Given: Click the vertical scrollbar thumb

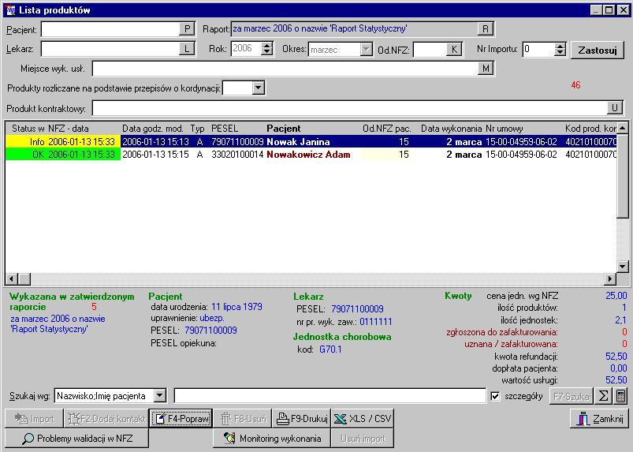Looking at the screenshot, I should coord(623,177).
